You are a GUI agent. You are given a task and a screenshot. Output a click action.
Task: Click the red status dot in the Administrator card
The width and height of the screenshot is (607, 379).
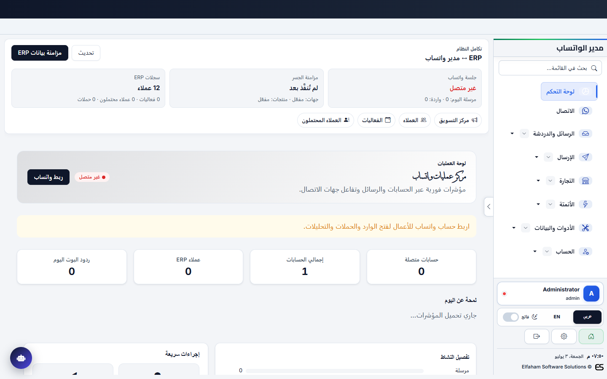click(x=504, y=294)
